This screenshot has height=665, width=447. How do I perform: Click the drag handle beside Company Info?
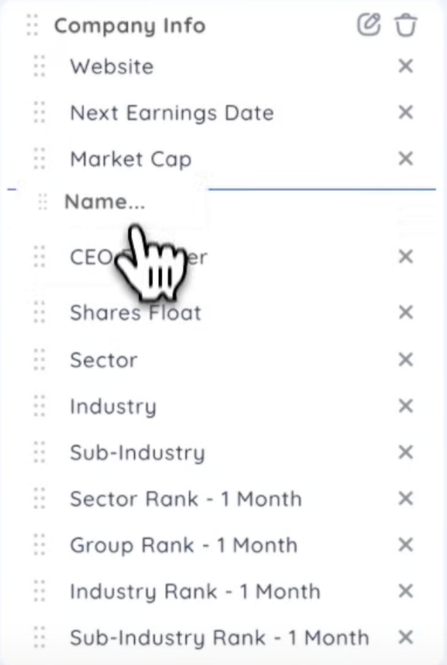tap(32, 25)
